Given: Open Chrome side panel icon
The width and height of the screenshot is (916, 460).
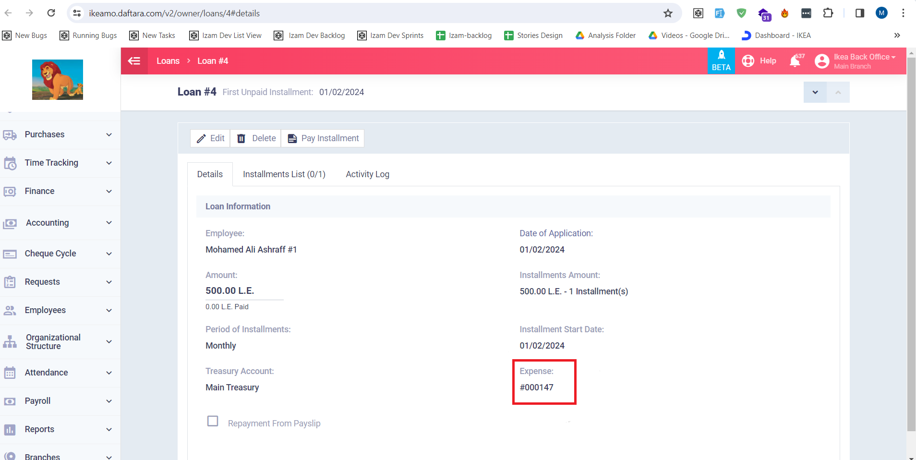Looking at the screenshot, I should (860, 13).
